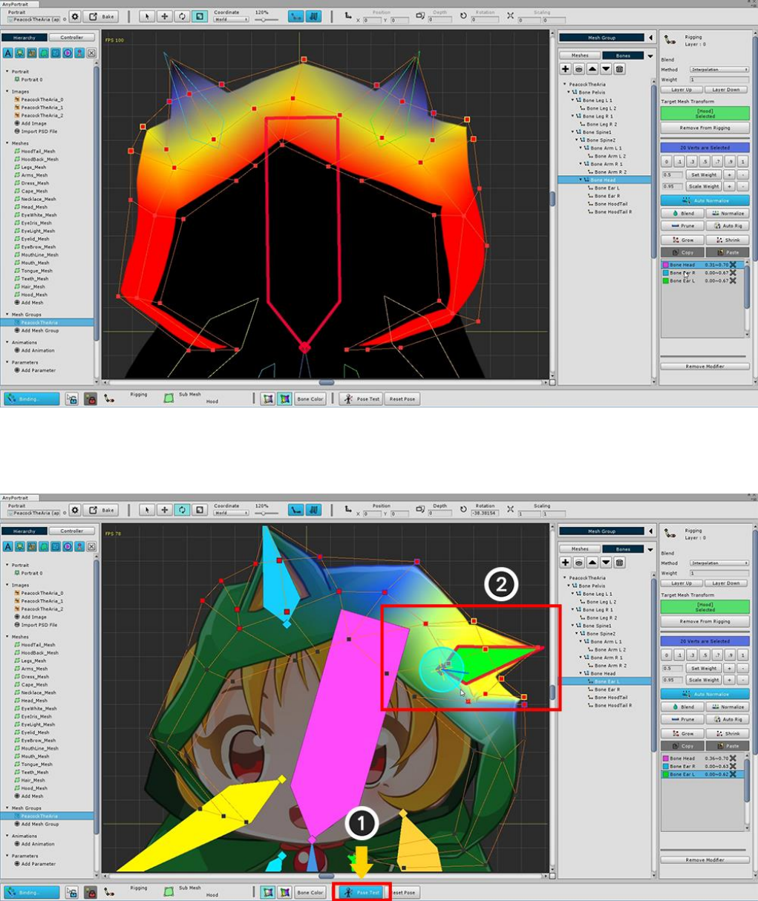This screenshot has height=901, width=758.
Task: Top screenshot: adjust the 120% zoom slider
Action: (266, 19)
